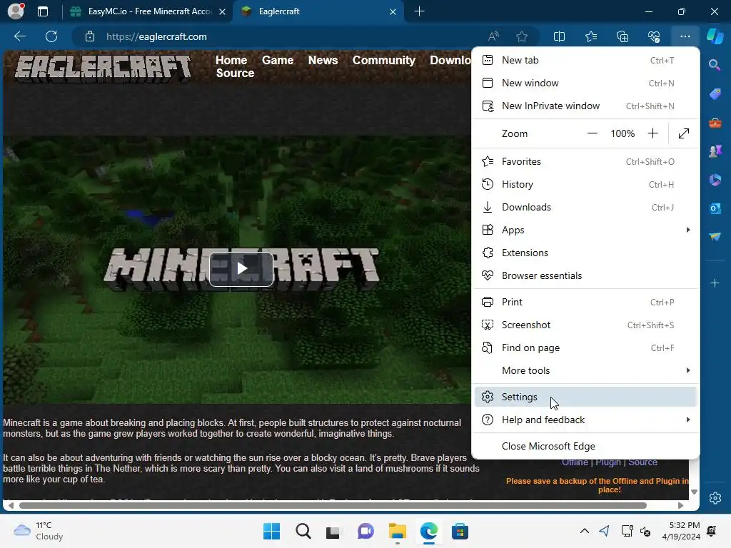Refresh the Eaglercraft page
This screenshot has height=548, width=731.
point(51,36)
